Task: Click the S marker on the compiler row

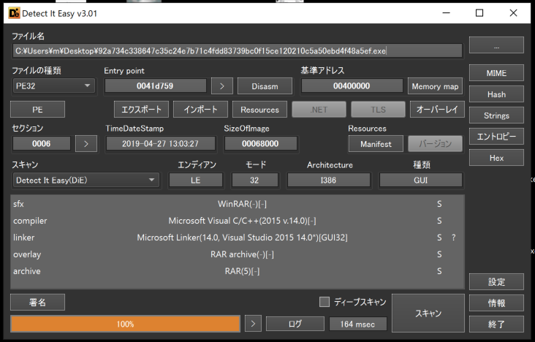Action: coord(439,221)
